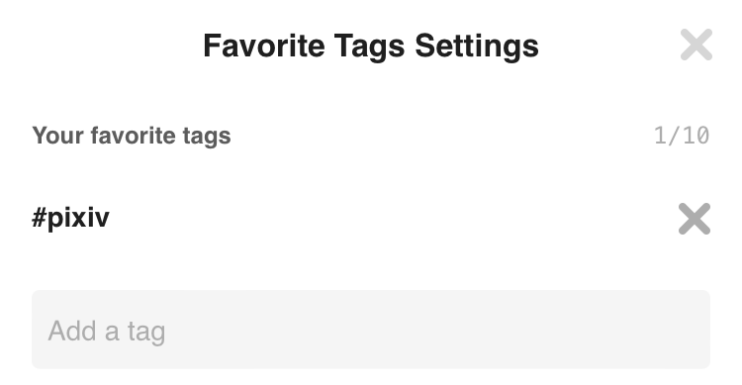The image size is (742, 385).
Task: Click the favorite tags count indicator
Action: 682,136
